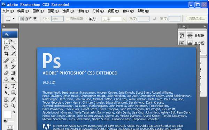The image size is (209, 130).
Task: Swap width and height values
Action: pos(155,19)
